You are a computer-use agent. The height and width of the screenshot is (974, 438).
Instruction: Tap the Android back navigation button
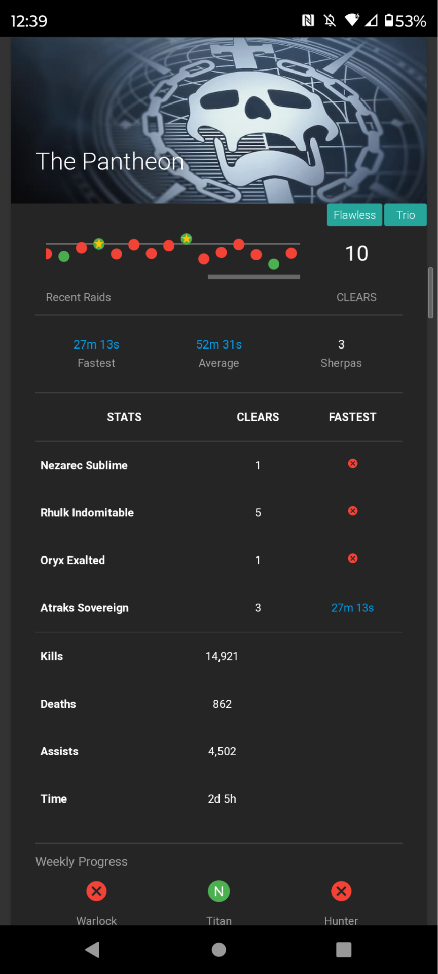(x=92, y=950)
